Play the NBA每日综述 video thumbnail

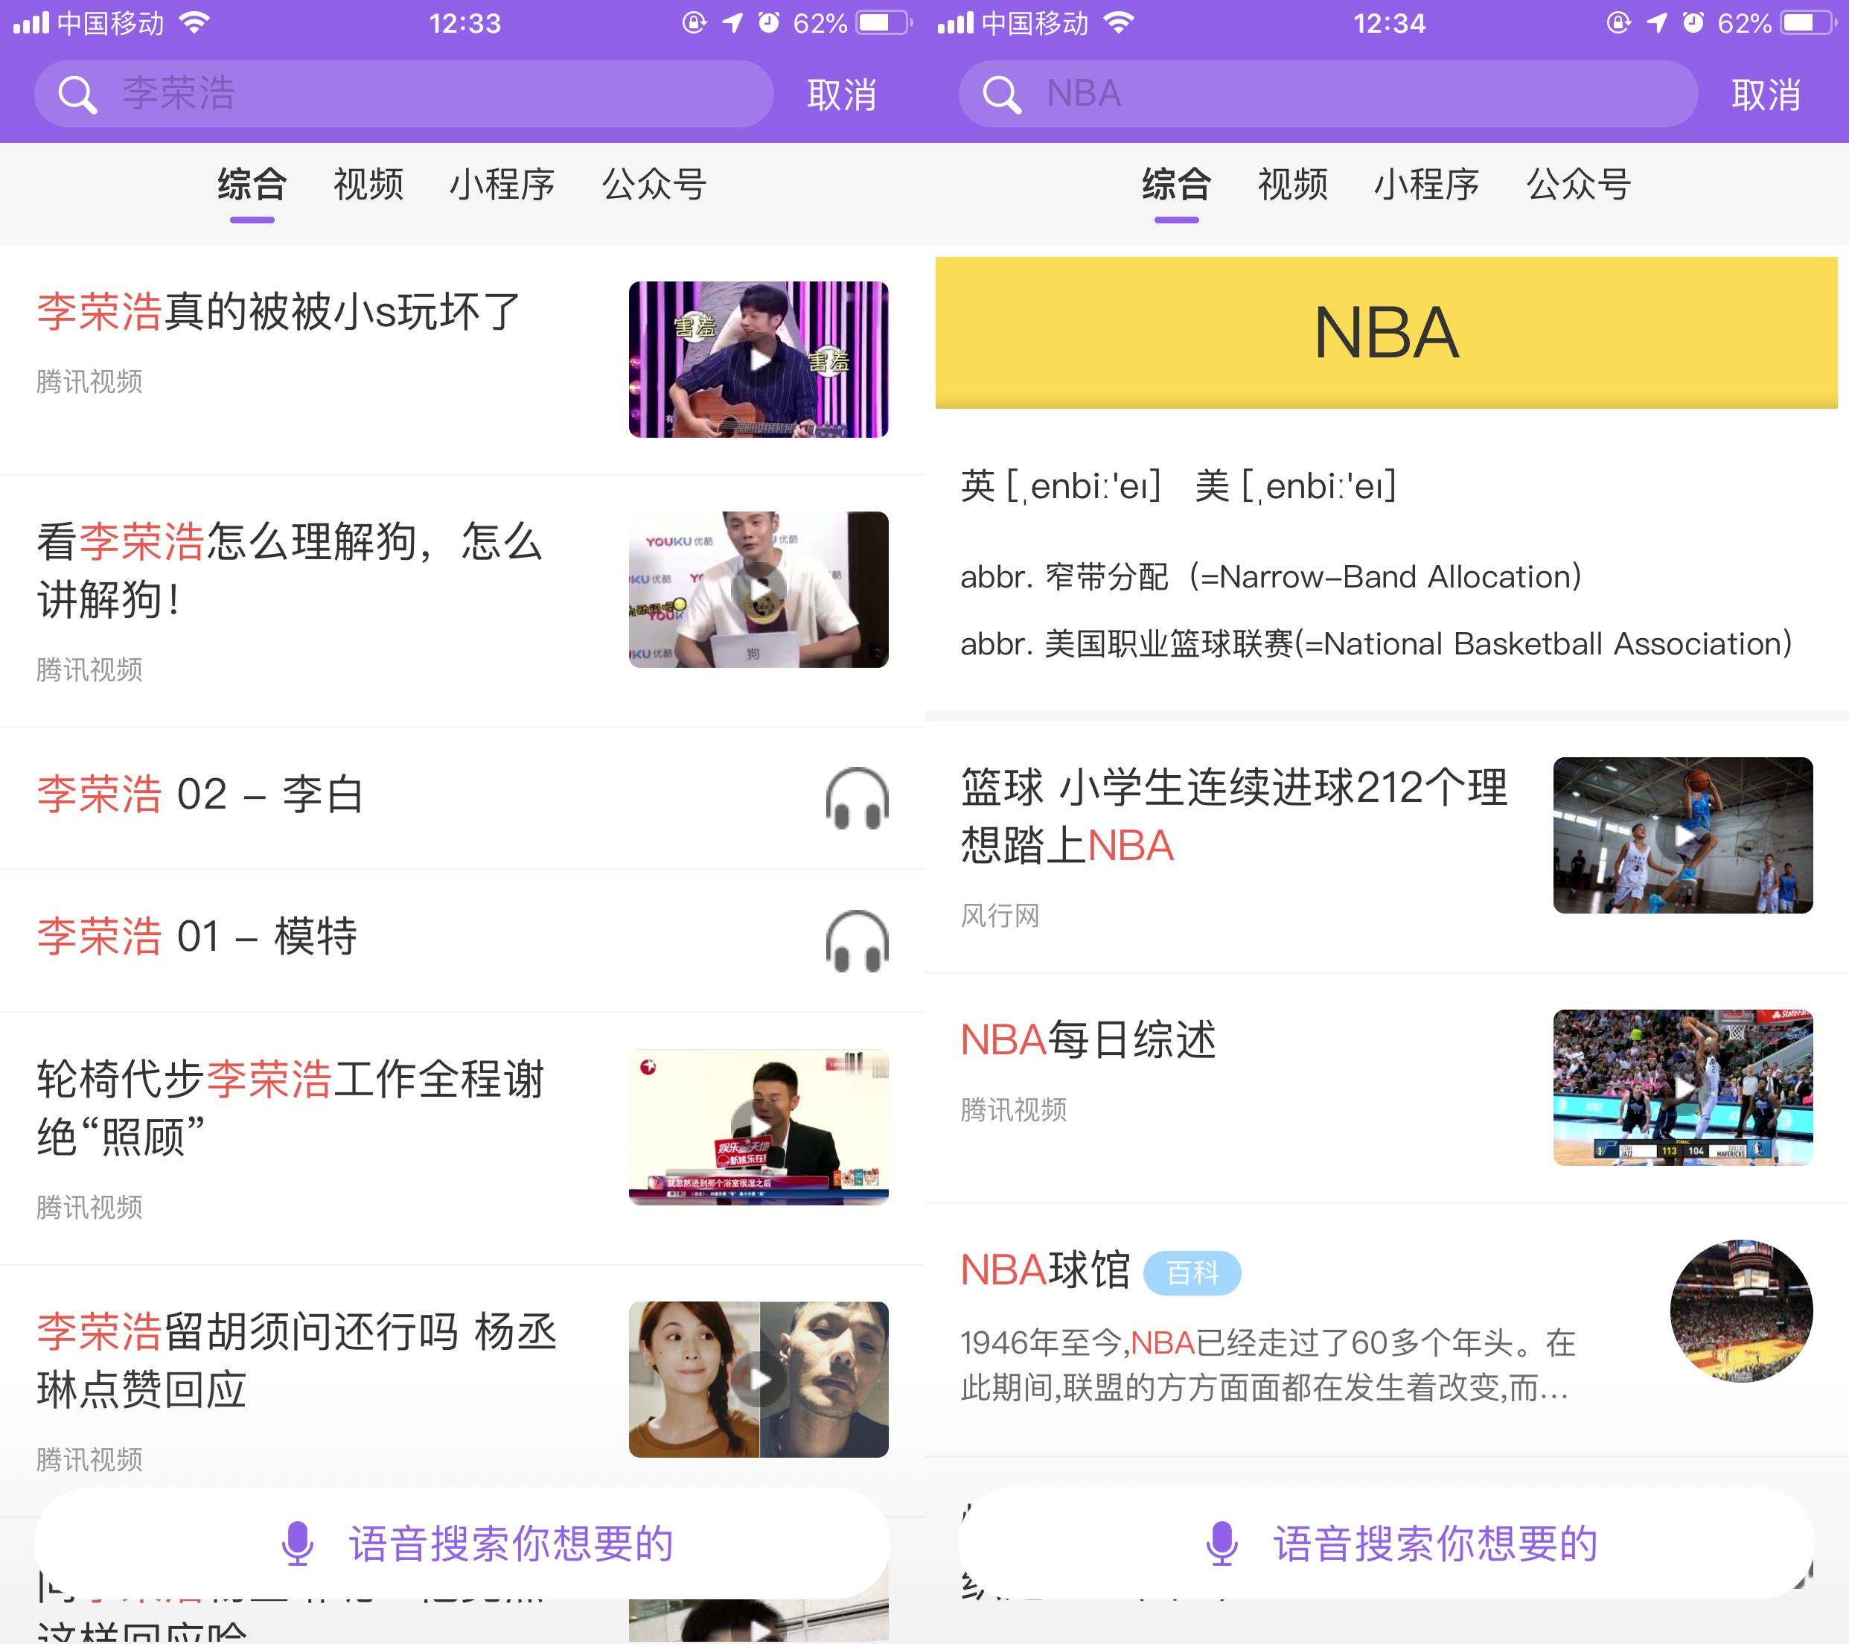pos(1682,1088)
